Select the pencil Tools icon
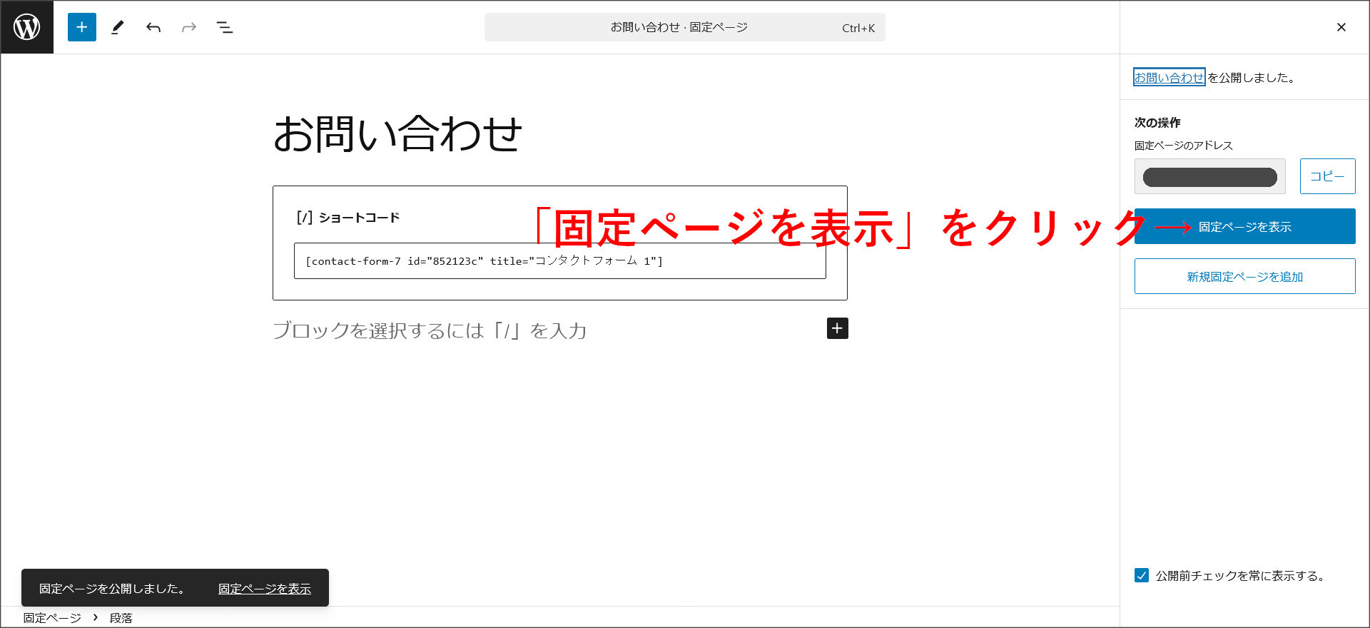This screenshot has width=1370, height=628. pyautogui.click(x=118, y=27)
